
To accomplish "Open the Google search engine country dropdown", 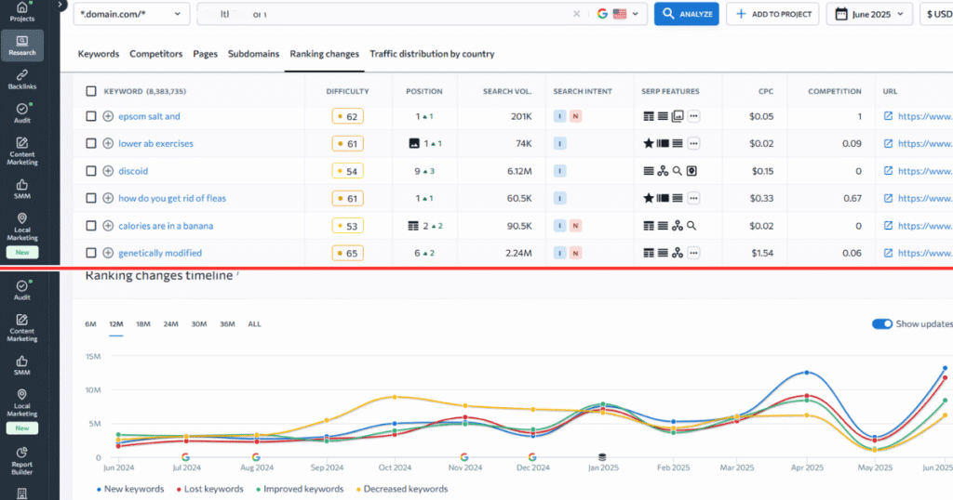I will click(x=618, y=14).
